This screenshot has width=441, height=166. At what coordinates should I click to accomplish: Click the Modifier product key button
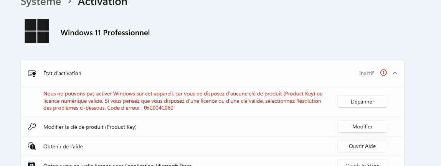362,127
